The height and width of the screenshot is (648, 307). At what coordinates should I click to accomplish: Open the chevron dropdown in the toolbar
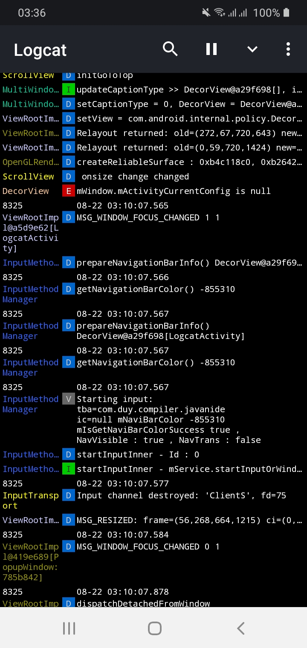(252, 49)
